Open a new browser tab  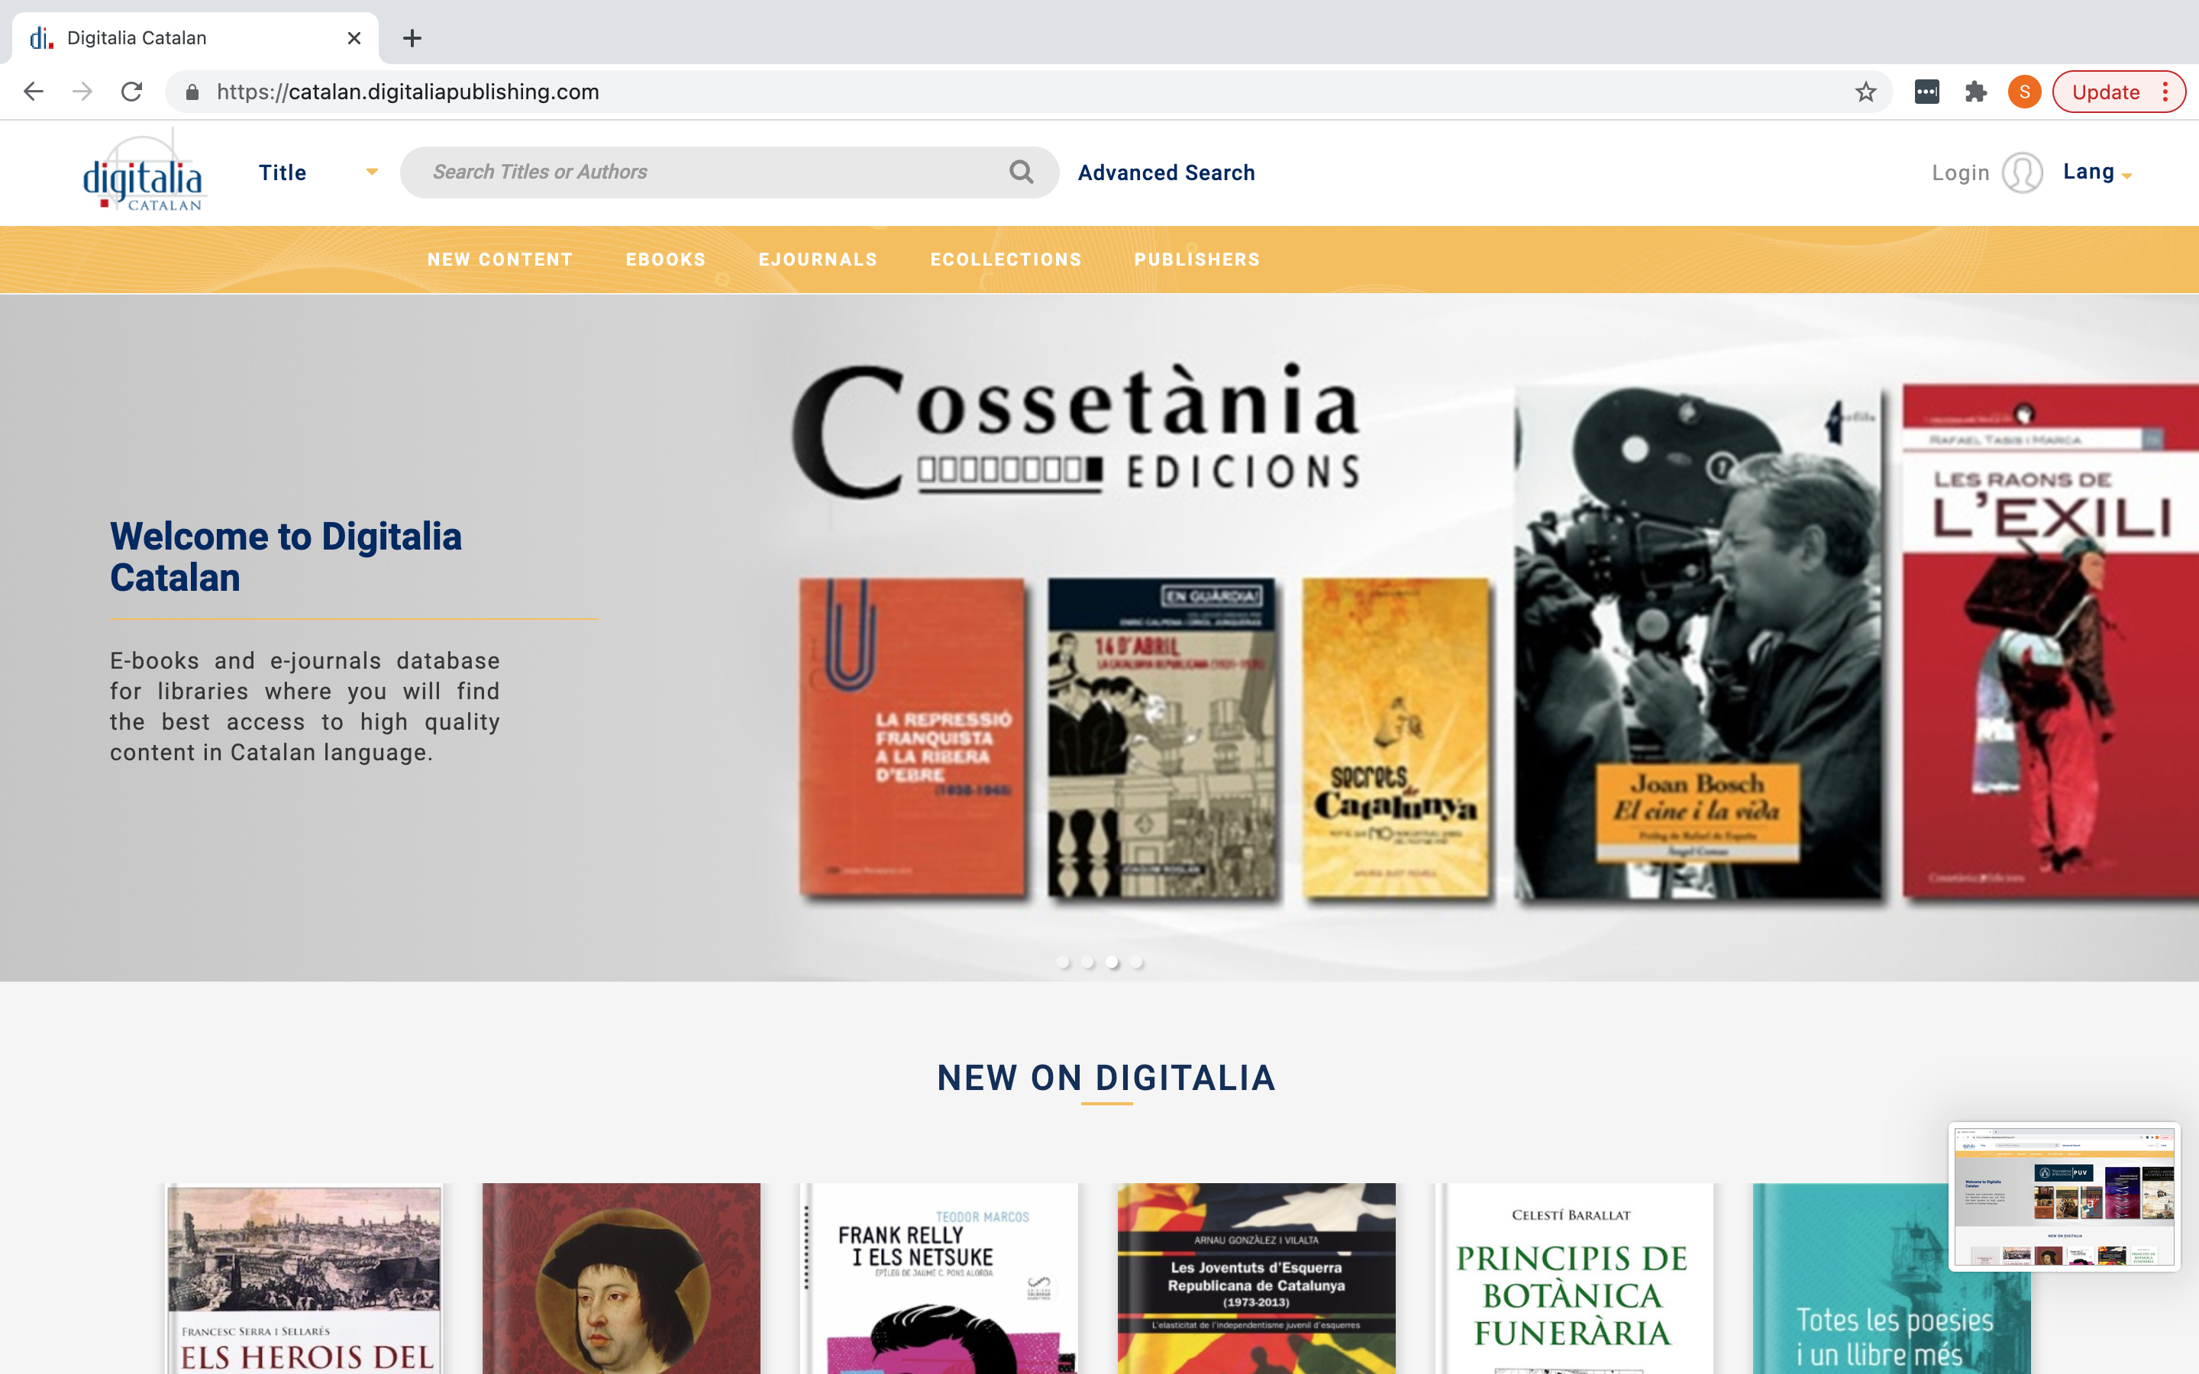[x=412, y=38]
